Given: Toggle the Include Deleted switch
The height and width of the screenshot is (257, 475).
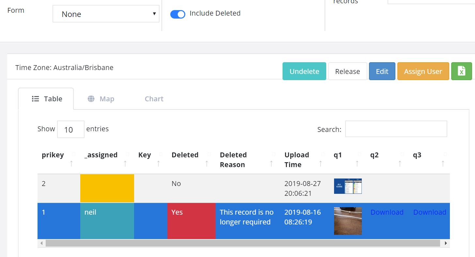Looking at the screenshot, I should (178, 14).
